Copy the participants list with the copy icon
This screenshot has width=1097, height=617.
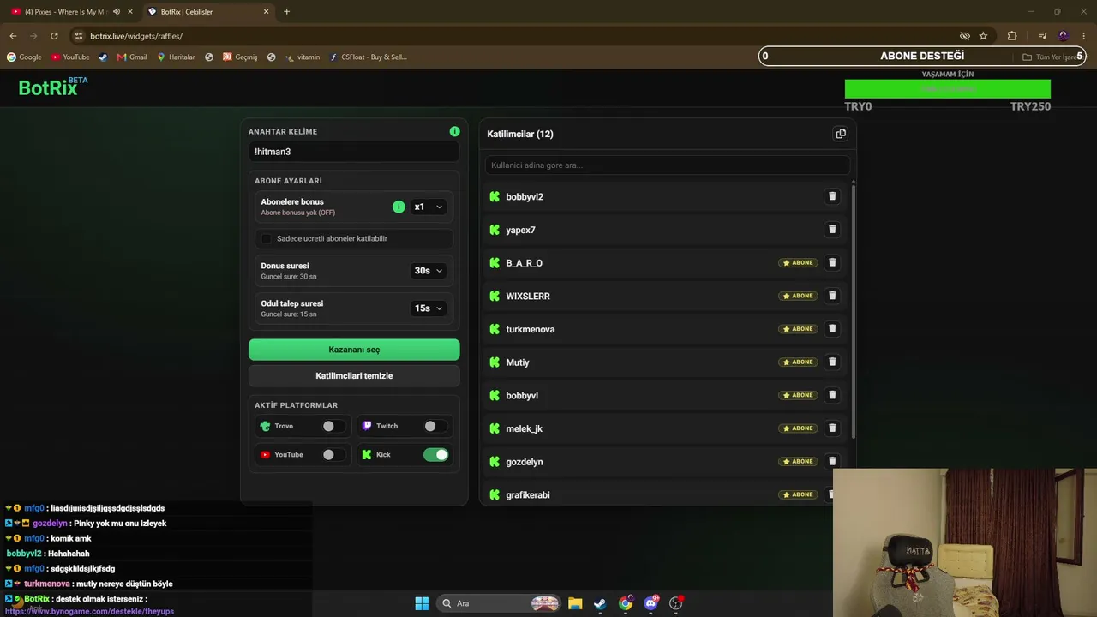pyautogui.click(x=841, y=134)
